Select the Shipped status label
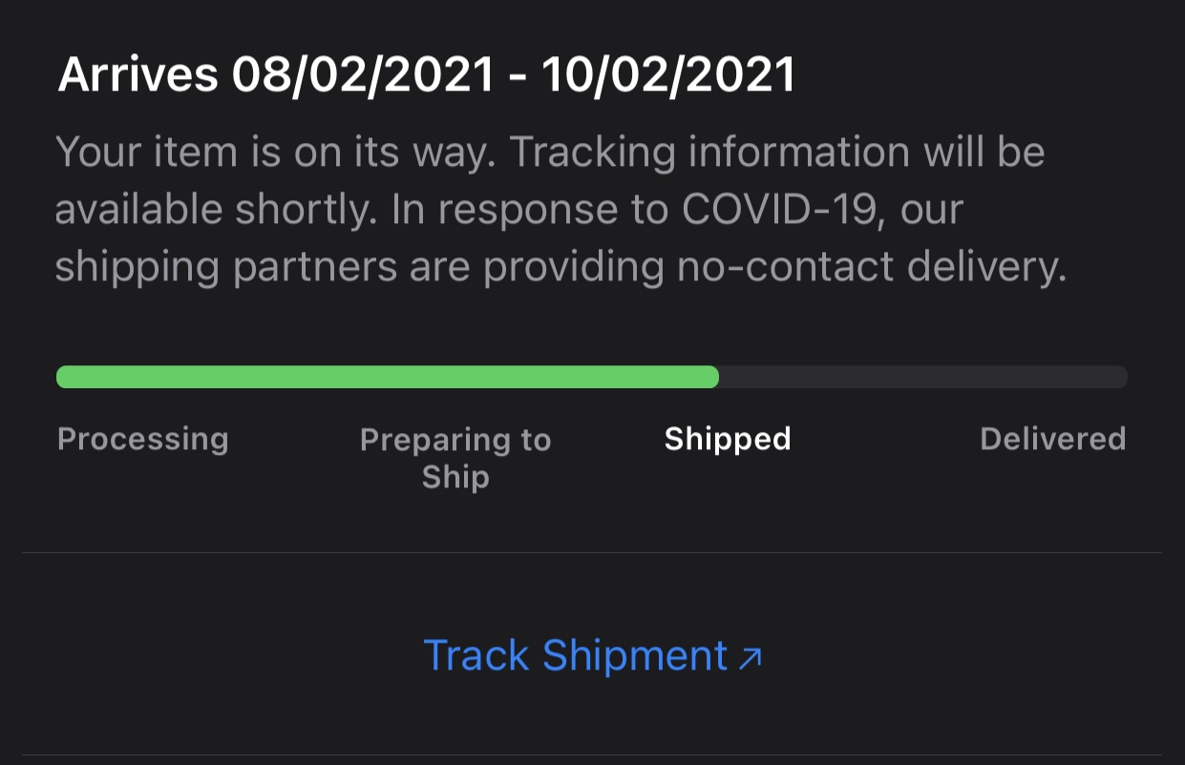The width and height of the screenshot is (1185, 765). pos(728,439)
